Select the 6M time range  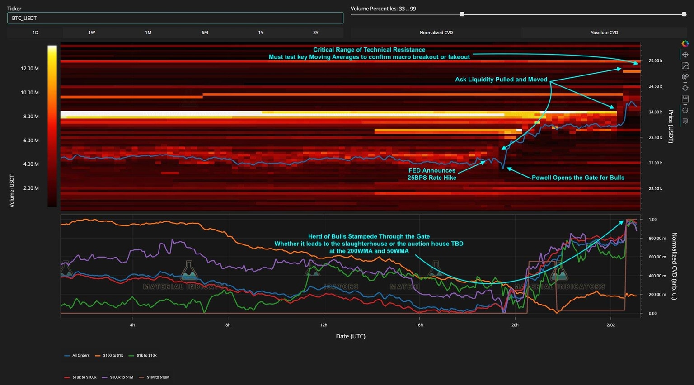pos(204,32)
